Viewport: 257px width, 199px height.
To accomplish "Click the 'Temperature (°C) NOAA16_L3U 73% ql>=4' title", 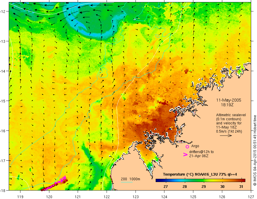I will pos(200,174).
